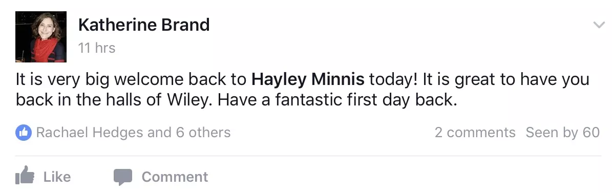The height and width of the screenshot is (193, 612).
Task: Open the 11 hrs timestamp link
Action: coord(97,48)
